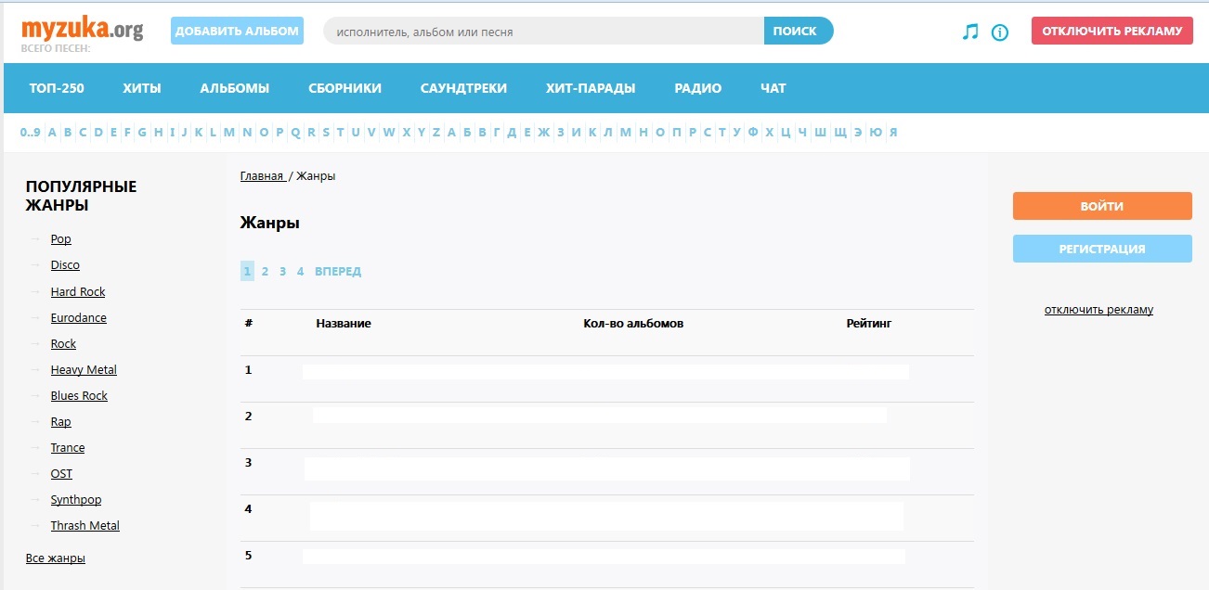Open Synthpop genre link

pyautogui.click(x=76, y=500)
